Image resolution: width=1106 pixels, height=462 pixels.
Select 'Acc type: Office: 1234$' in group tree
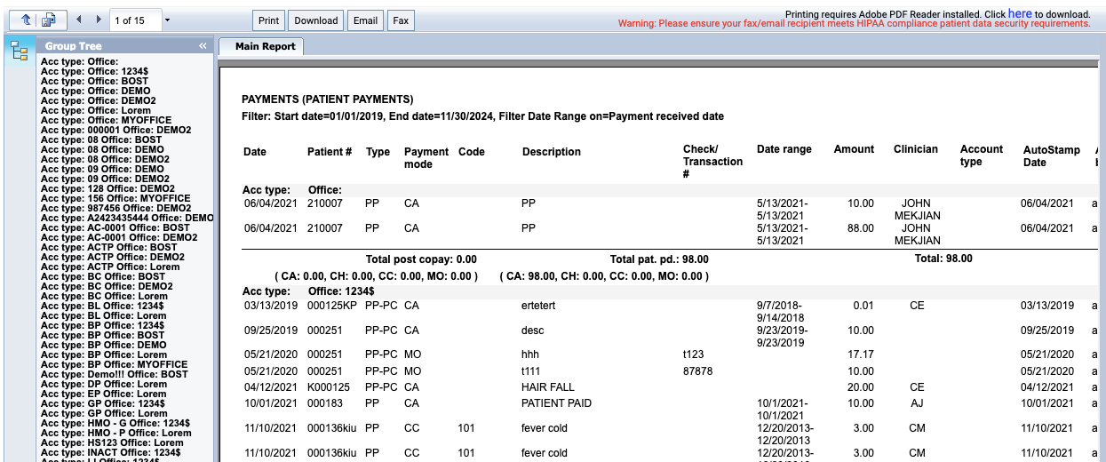pyautogui.click(x=92, y=71)
